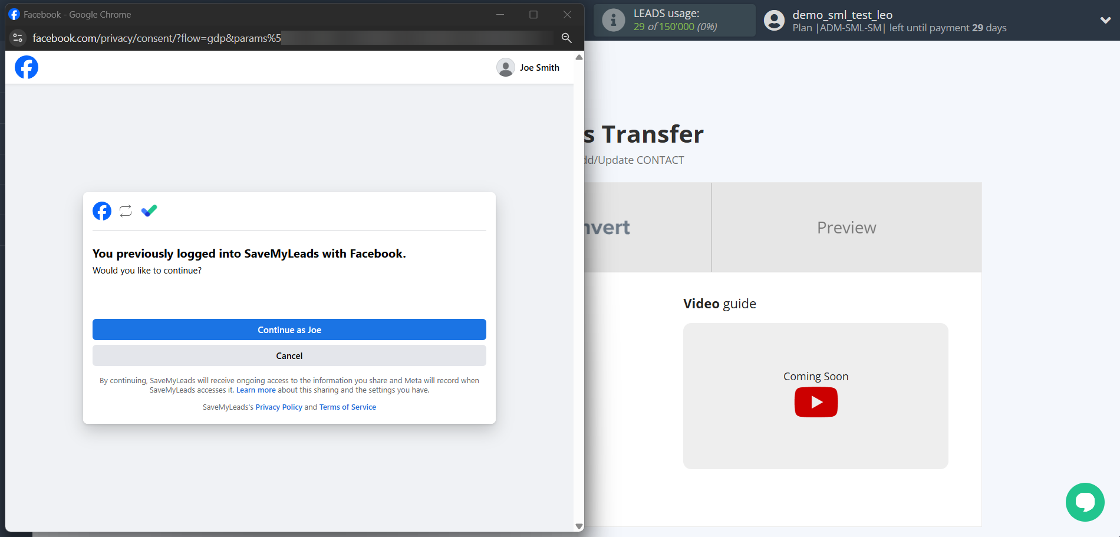Screen dimensions: 1120x537
Task: Click Continue as Joe button
Action: (289, 330)
